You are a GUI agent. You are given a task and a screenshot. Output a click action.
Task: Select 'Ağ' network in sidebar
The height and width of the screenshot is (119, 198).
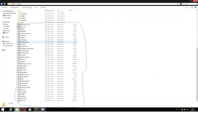[5, 50]
